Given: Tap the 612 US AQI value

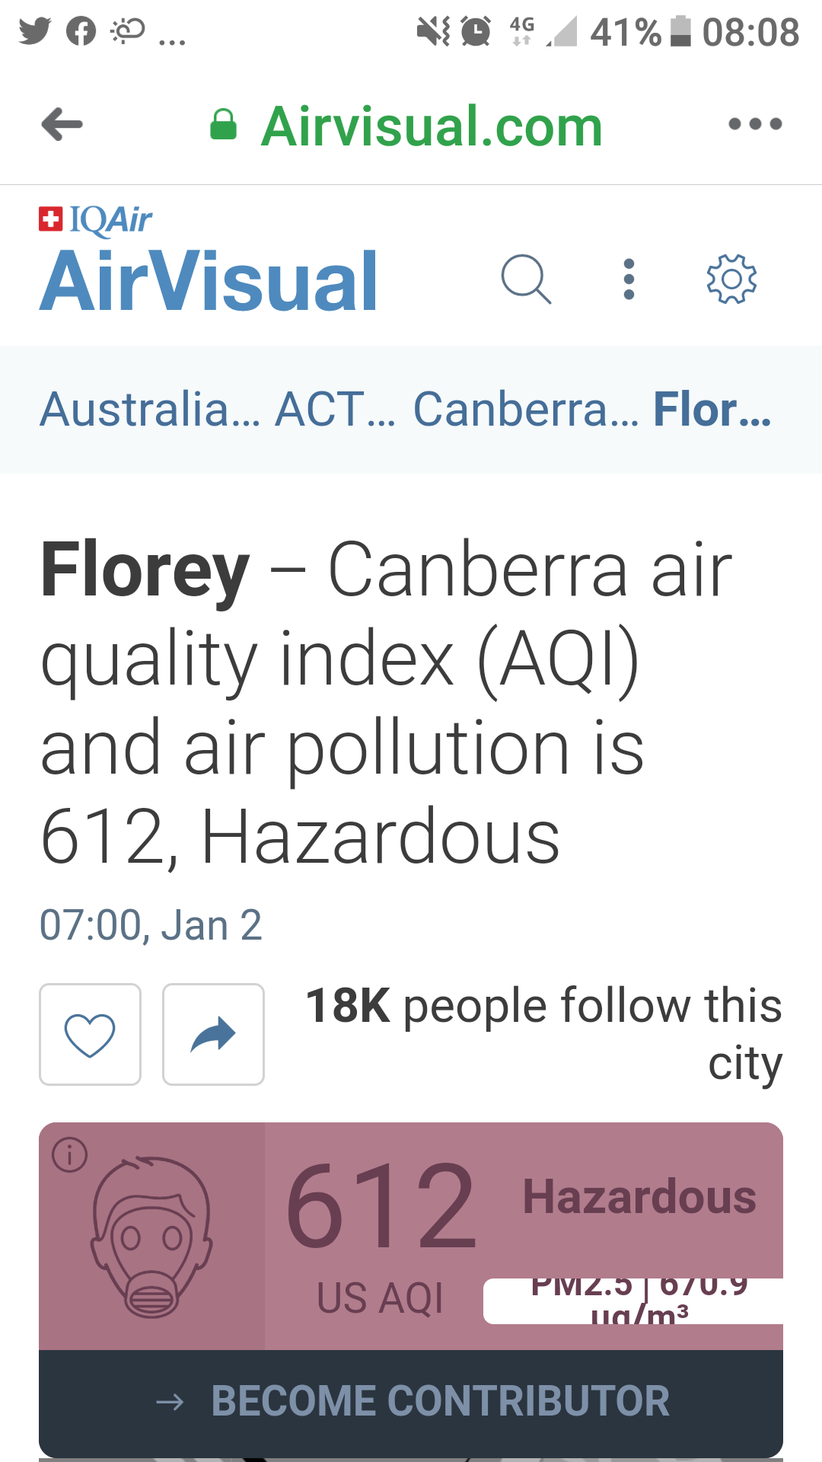Looking at the screenshot, I should (x=381, y=1207).
